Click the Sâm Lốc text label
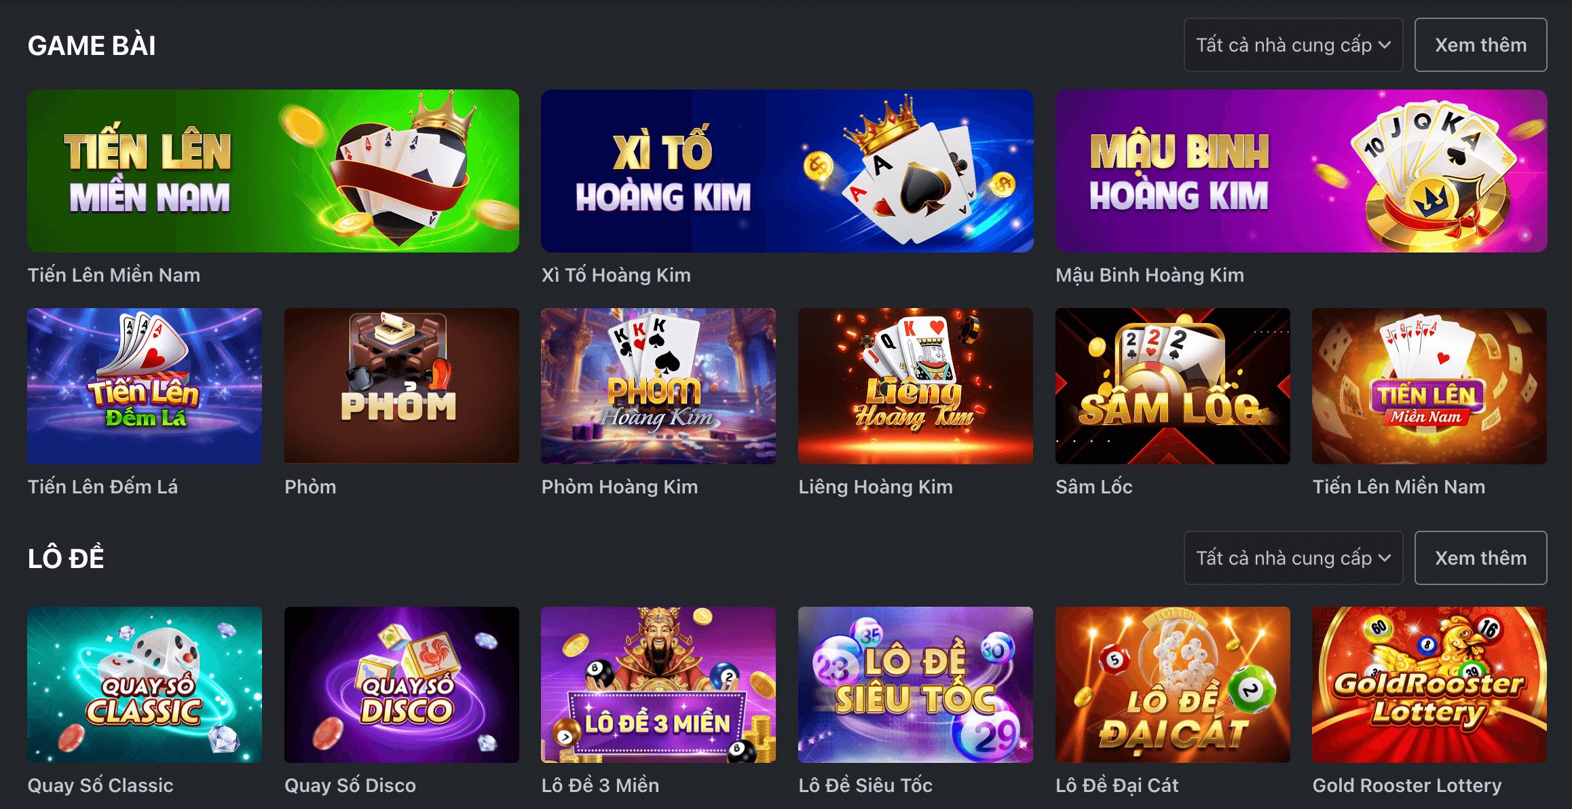1572x809 pixels. click(x=1094, y=487)
